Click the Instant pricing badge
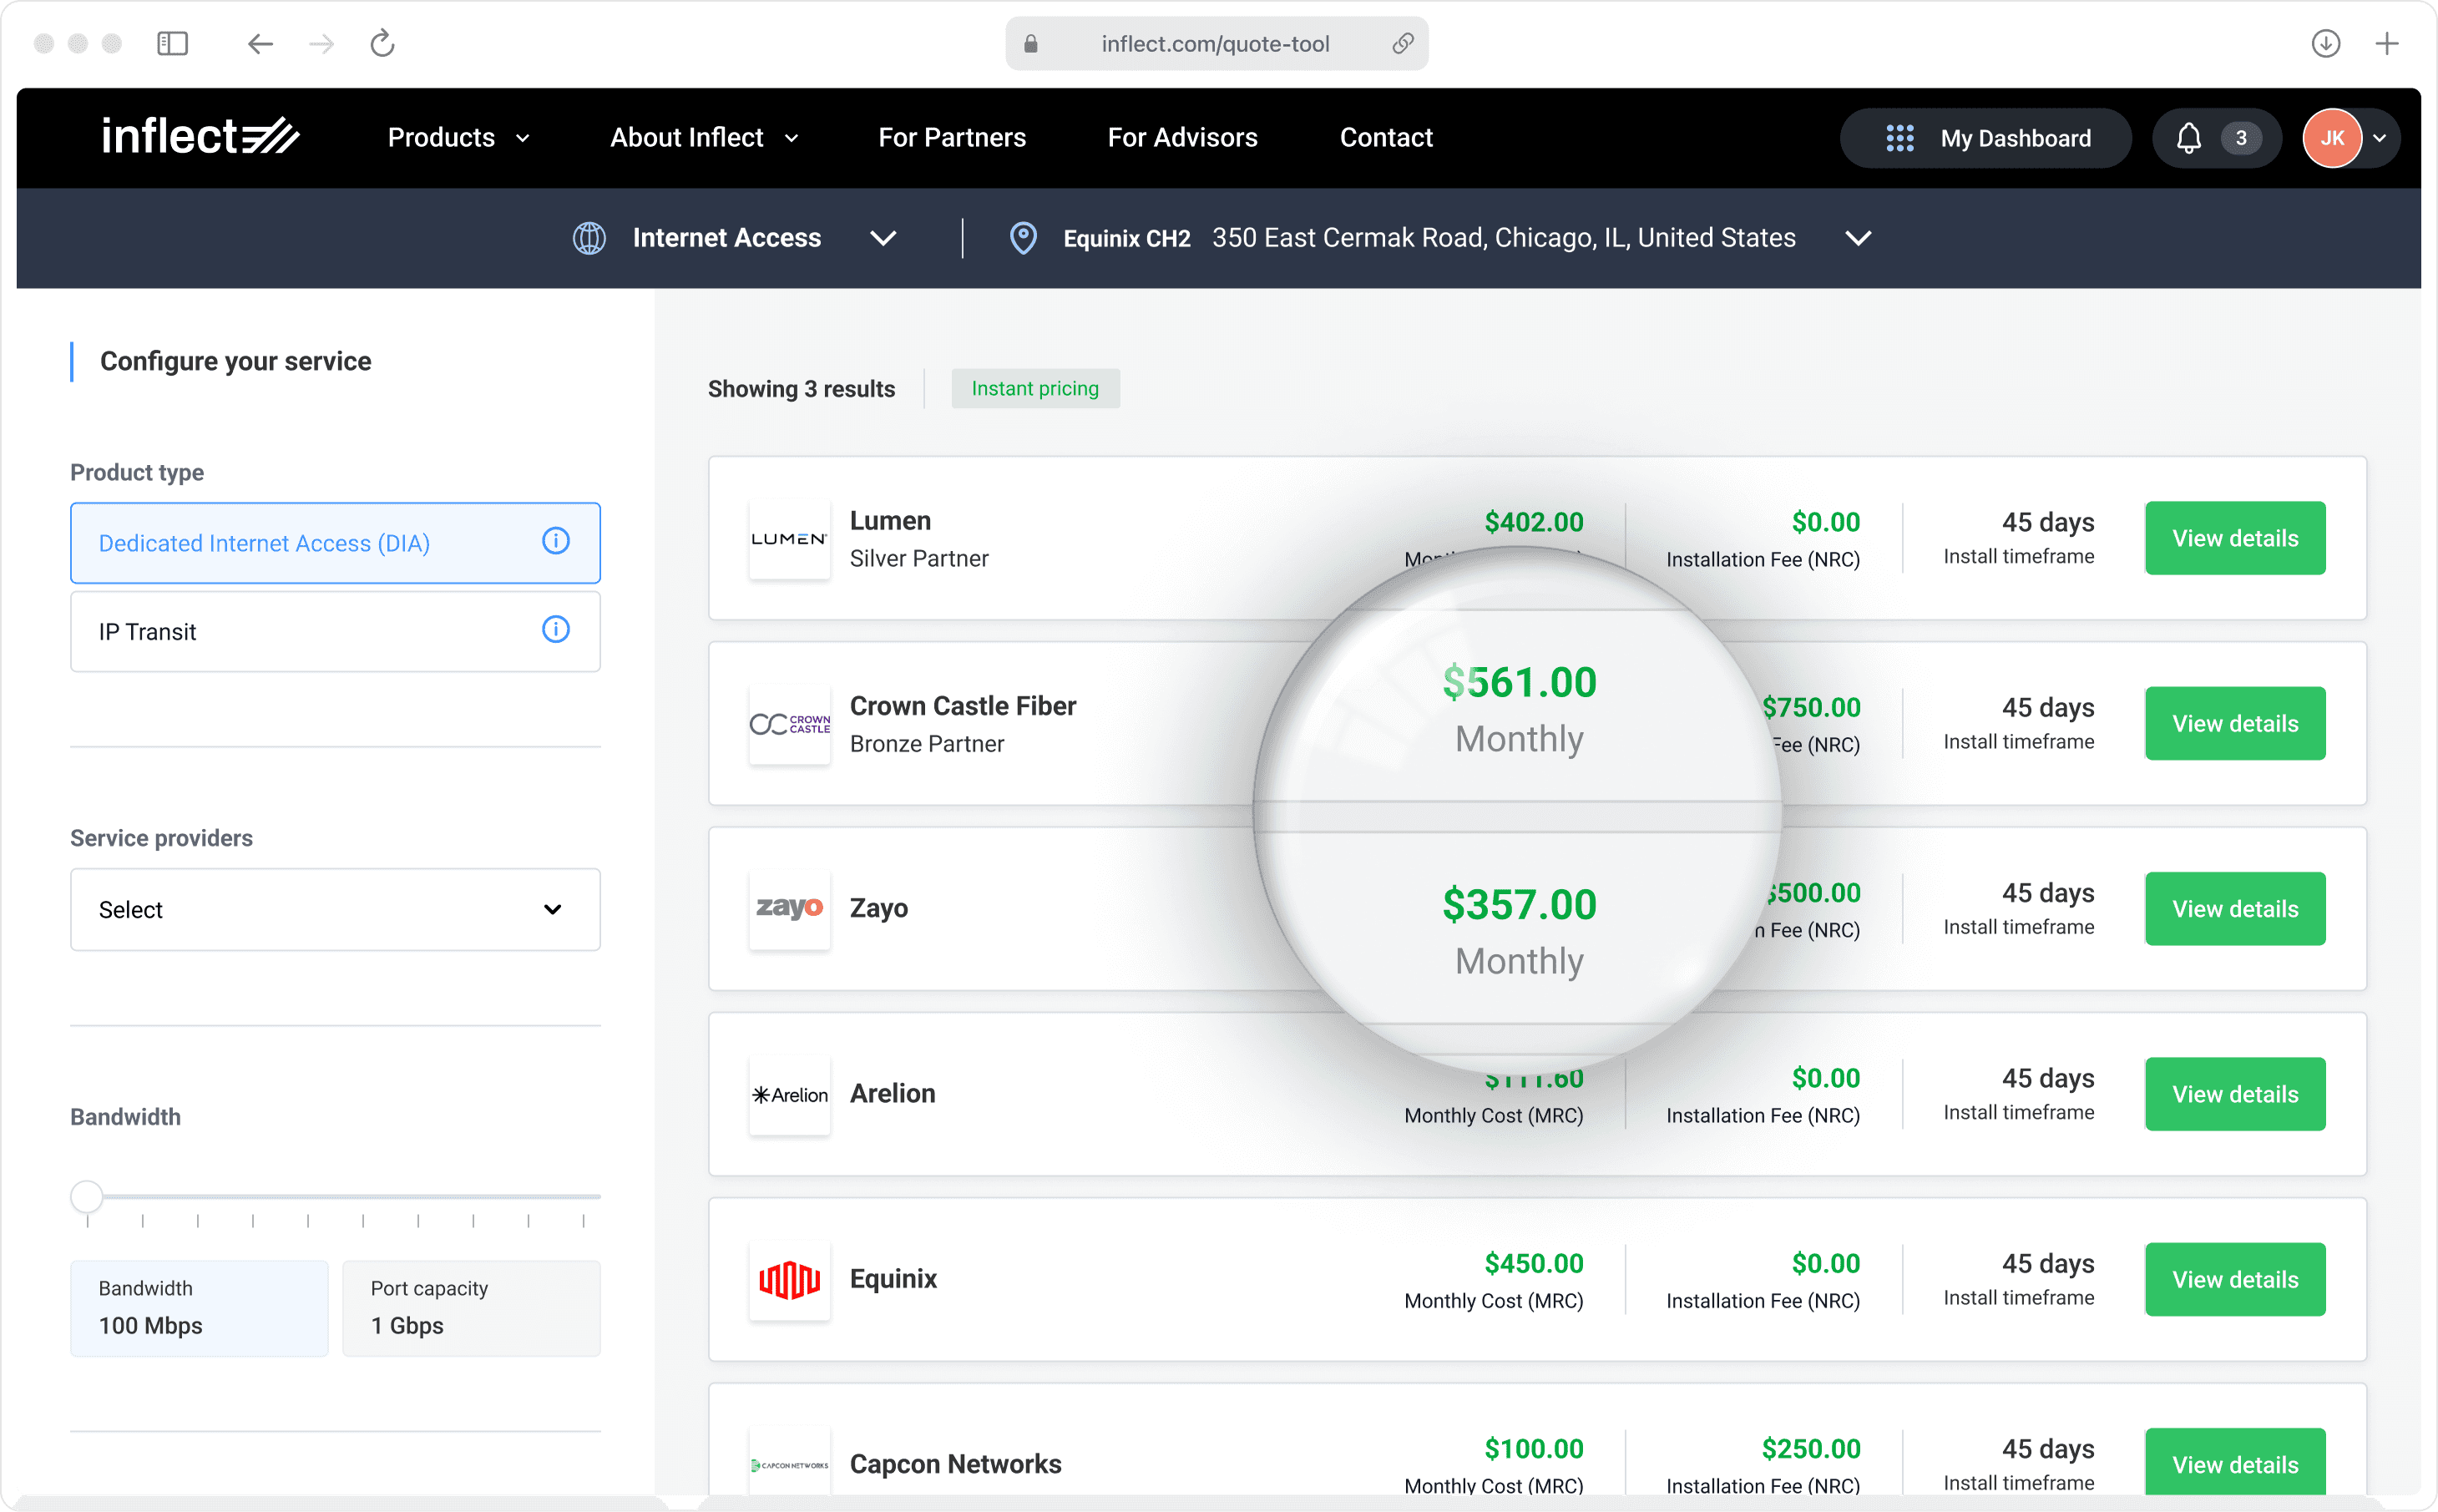Image resolution: width=2438 pixels, height=1512 pixels. tap(1035, 388)
